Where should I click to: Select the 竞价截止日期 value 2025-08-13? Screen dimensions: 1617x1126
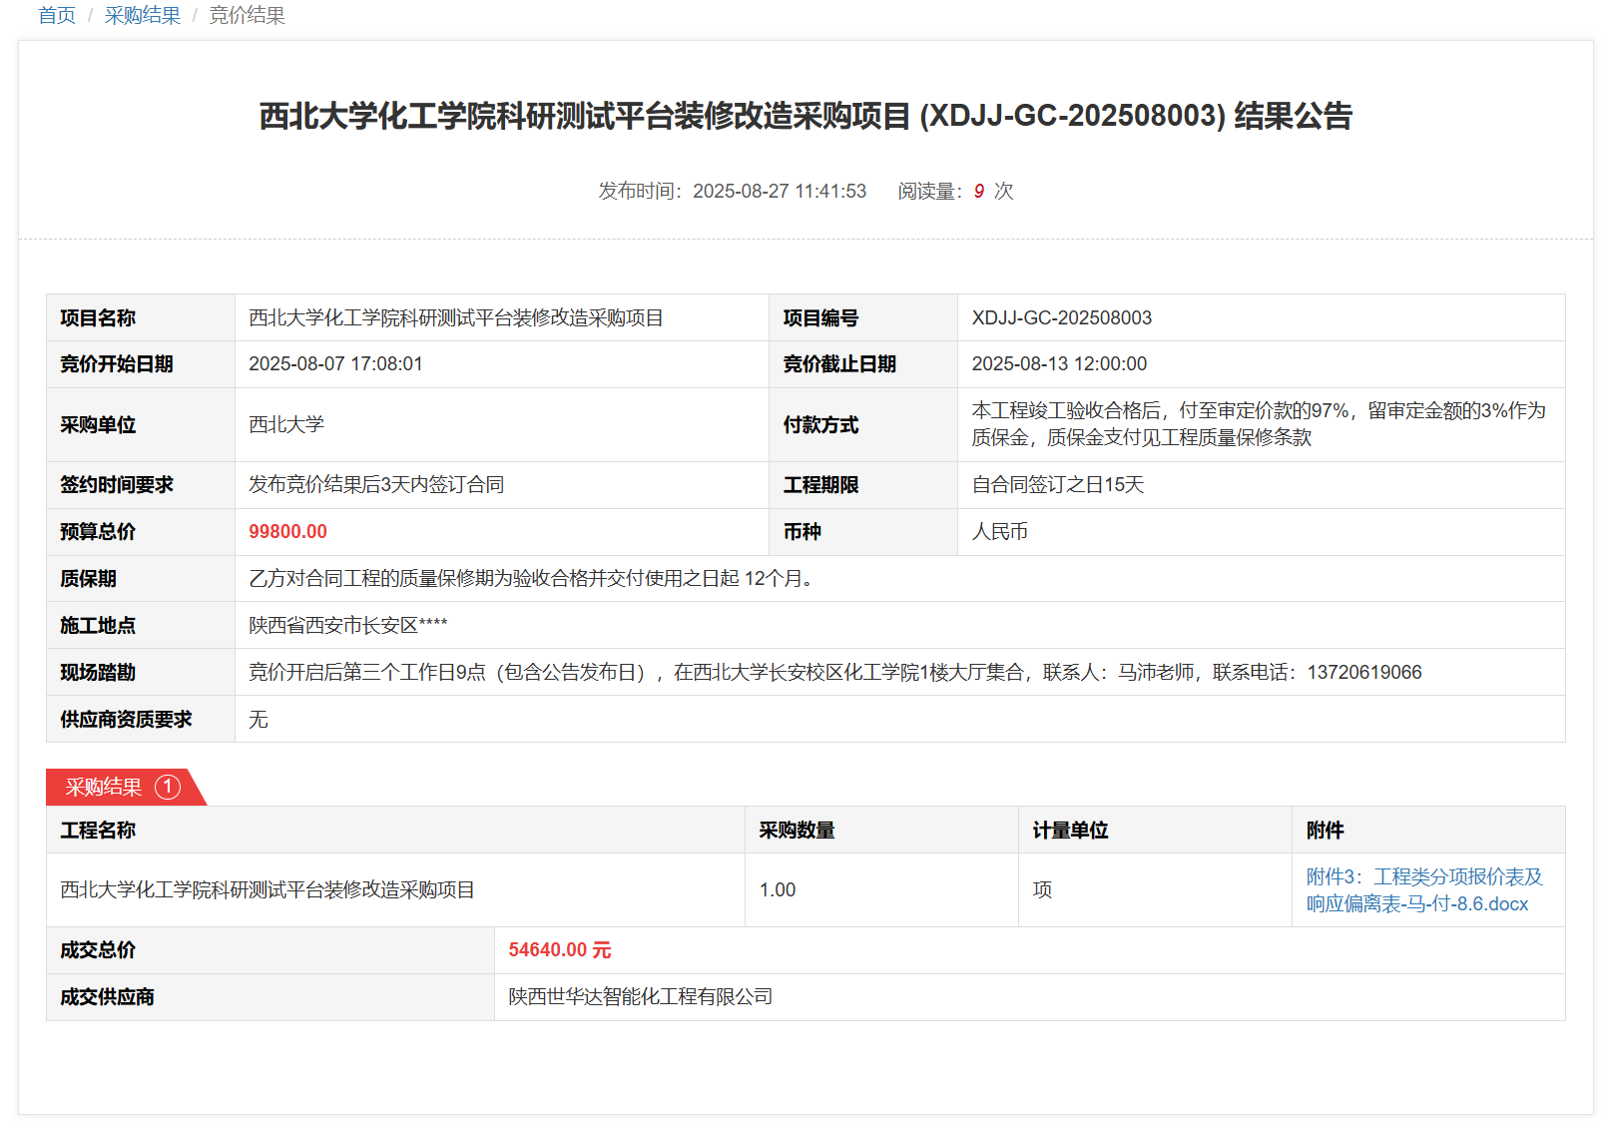[x=1059, y=364]
